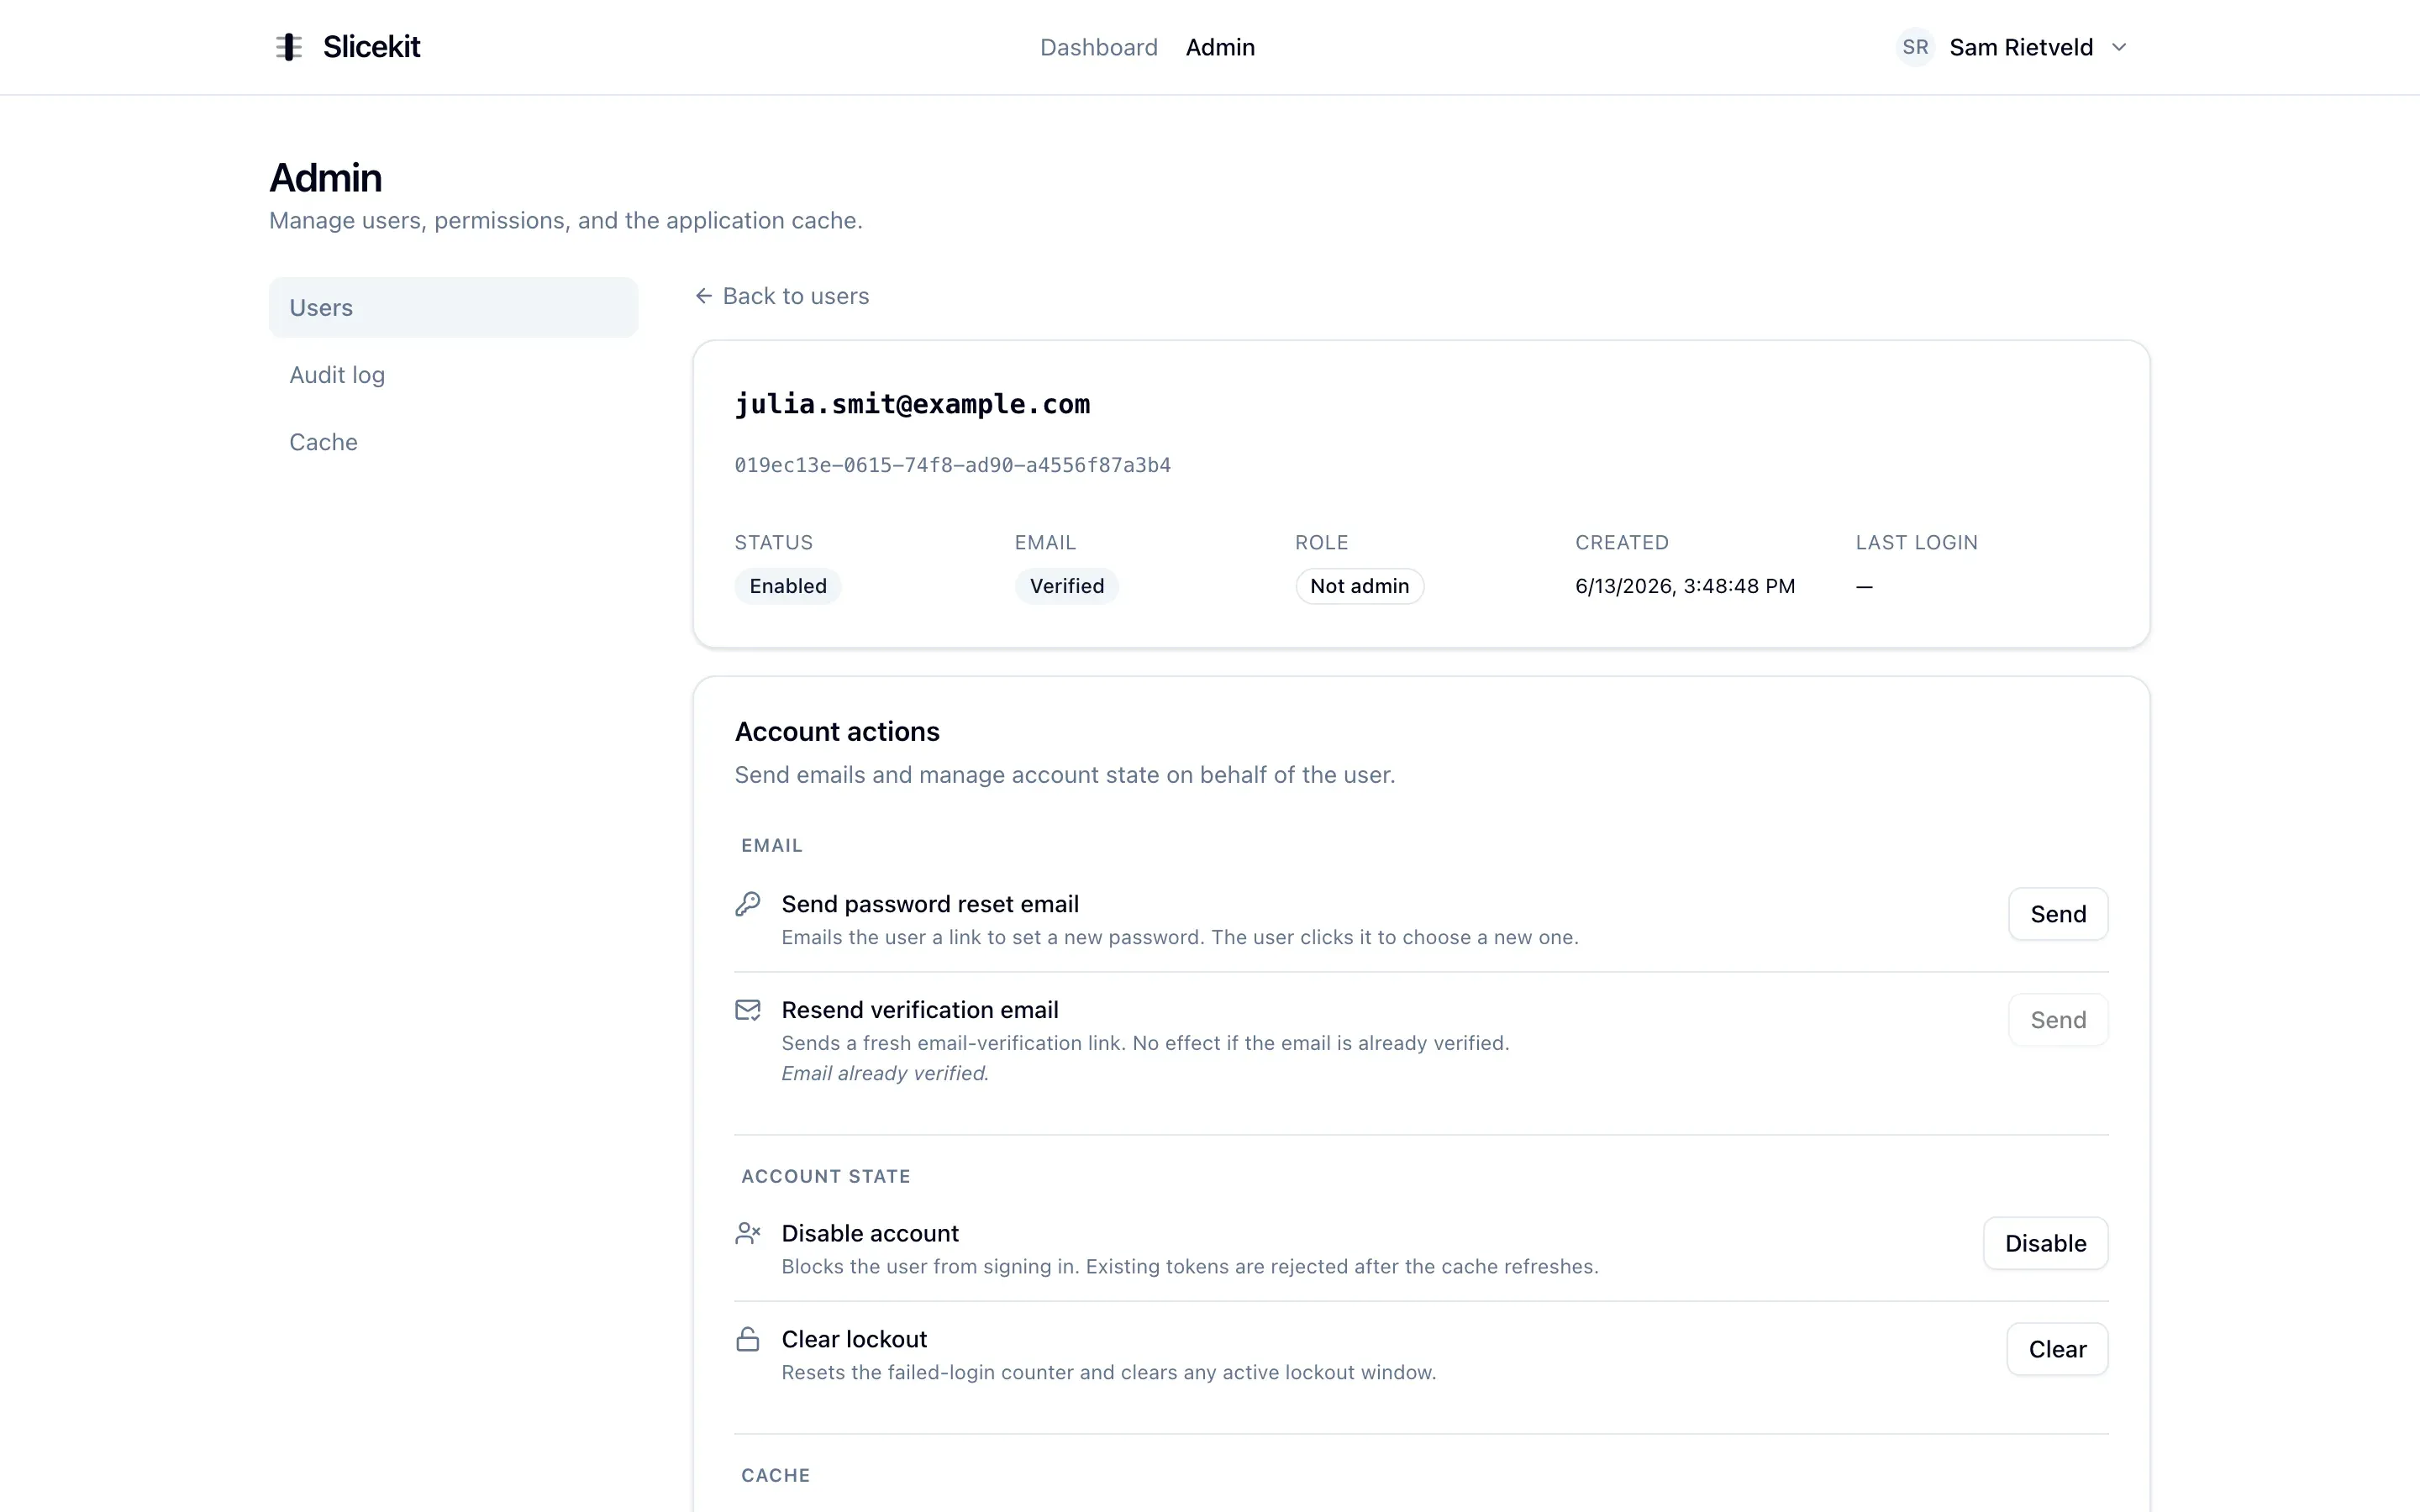This screenshot has height=1512, width=2420.
Task: Click Send for Resend verification email
Action: click(x=2058, y=1020)
